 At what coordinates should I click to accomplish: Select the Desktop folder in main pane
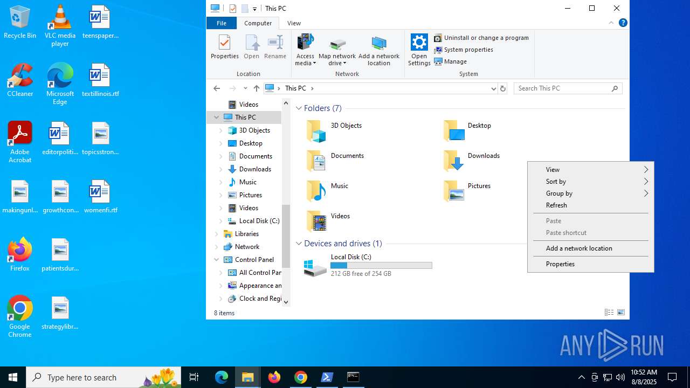(x=468, y=131)
